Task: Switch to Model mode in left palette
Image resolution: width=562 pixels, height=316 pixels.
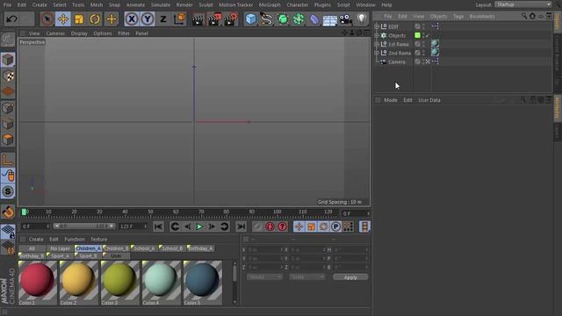Action: coord(8,60)
